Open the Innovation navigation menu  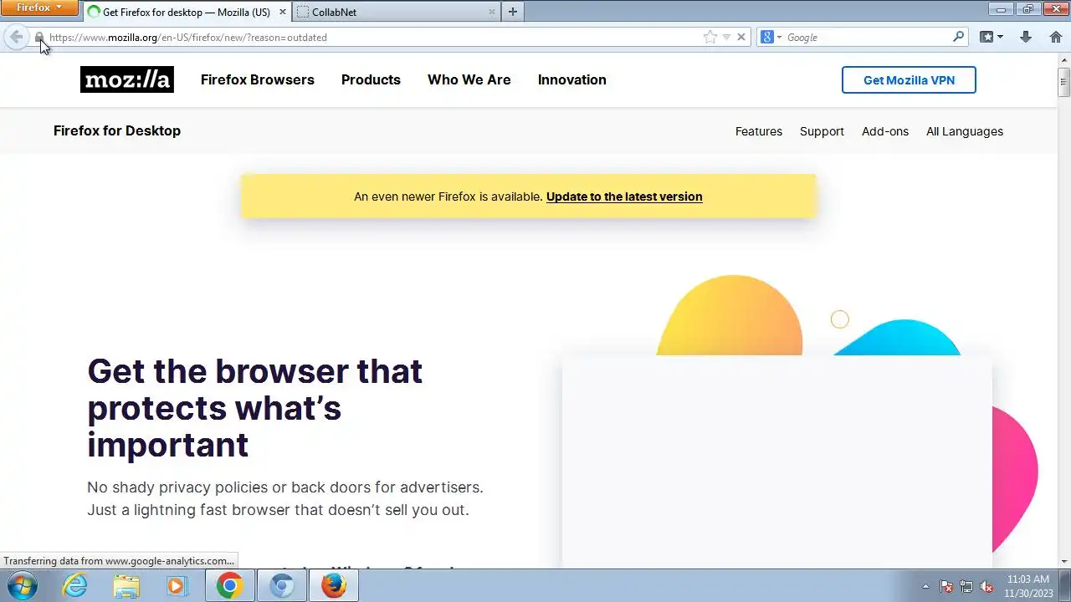tap(572, 79)
